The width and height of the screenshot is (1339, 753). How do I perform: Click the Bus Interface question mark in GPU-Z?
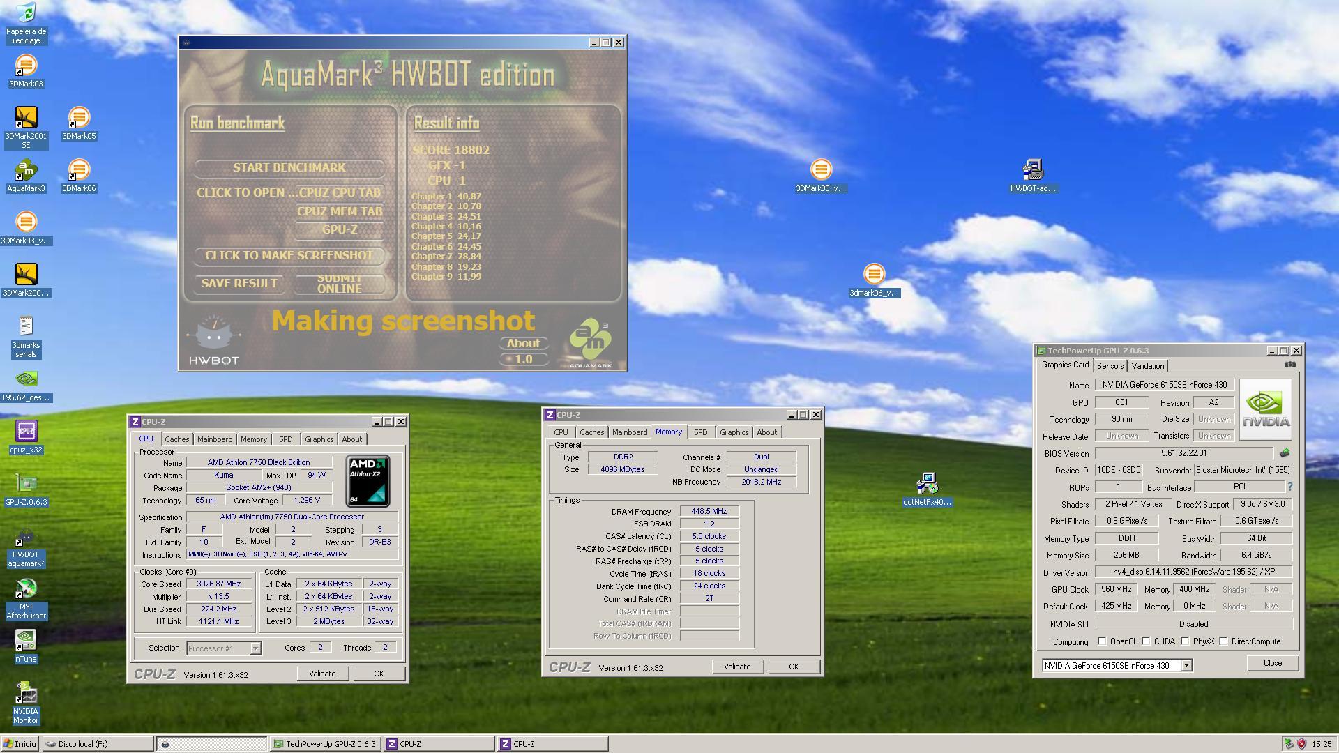(1290, 487)
